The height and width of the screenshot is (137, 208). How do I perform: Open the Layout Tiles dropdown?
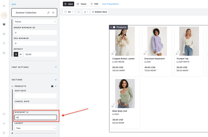click(x=35, y=128)
